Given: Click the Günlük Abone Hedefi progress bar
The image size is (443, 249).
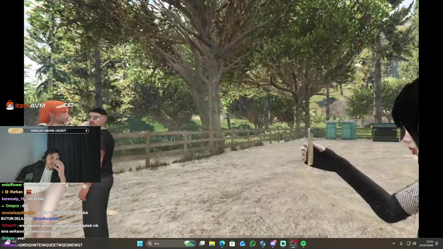Looking at the screenshot, I should point(48,131).
